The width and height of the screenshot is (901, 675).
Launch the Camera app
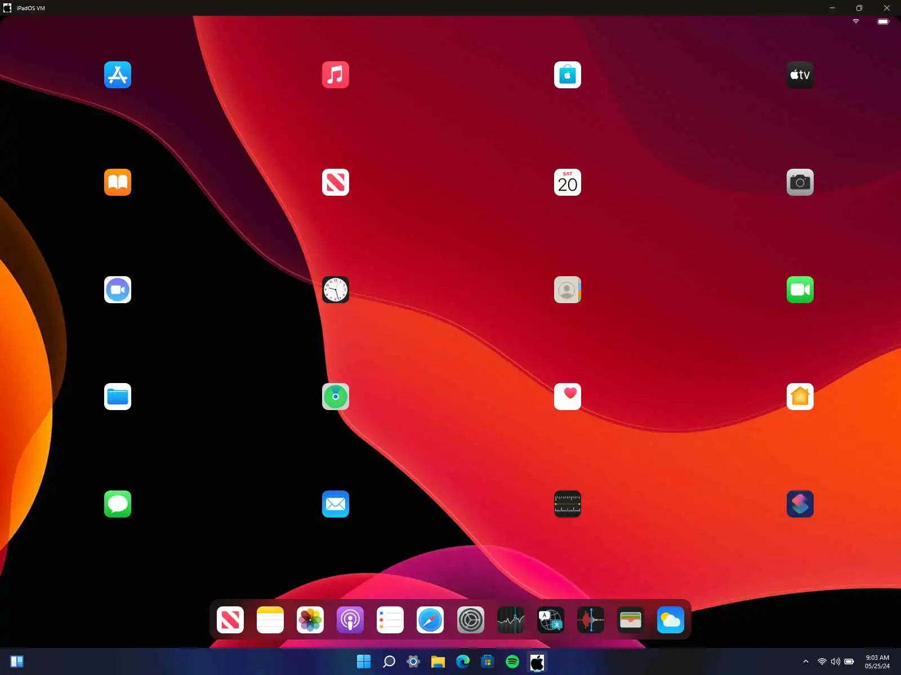click(800, 182)
